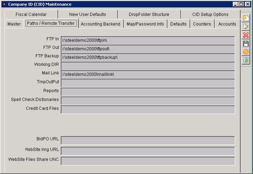Screen dimensions: 253x174
Task: Open the DropFolder Structure tab
Action: pos(149,15)
